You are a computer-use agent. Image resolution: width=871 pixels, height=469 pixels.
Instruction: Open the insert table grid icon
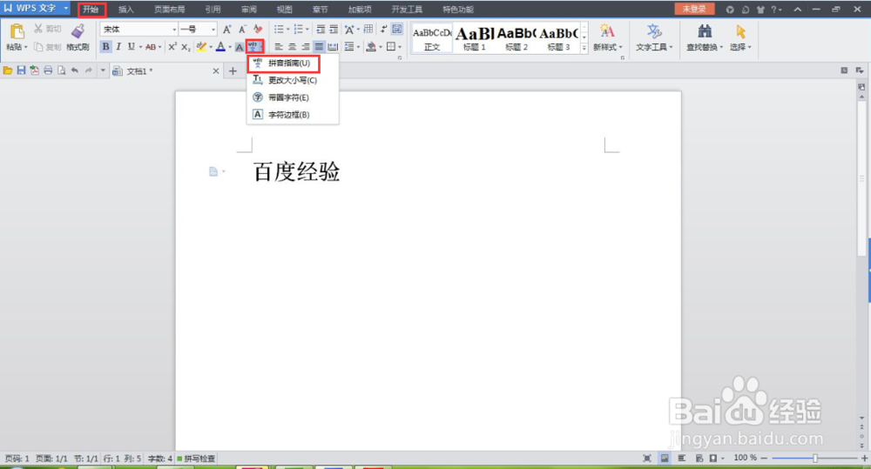(368, 30)
